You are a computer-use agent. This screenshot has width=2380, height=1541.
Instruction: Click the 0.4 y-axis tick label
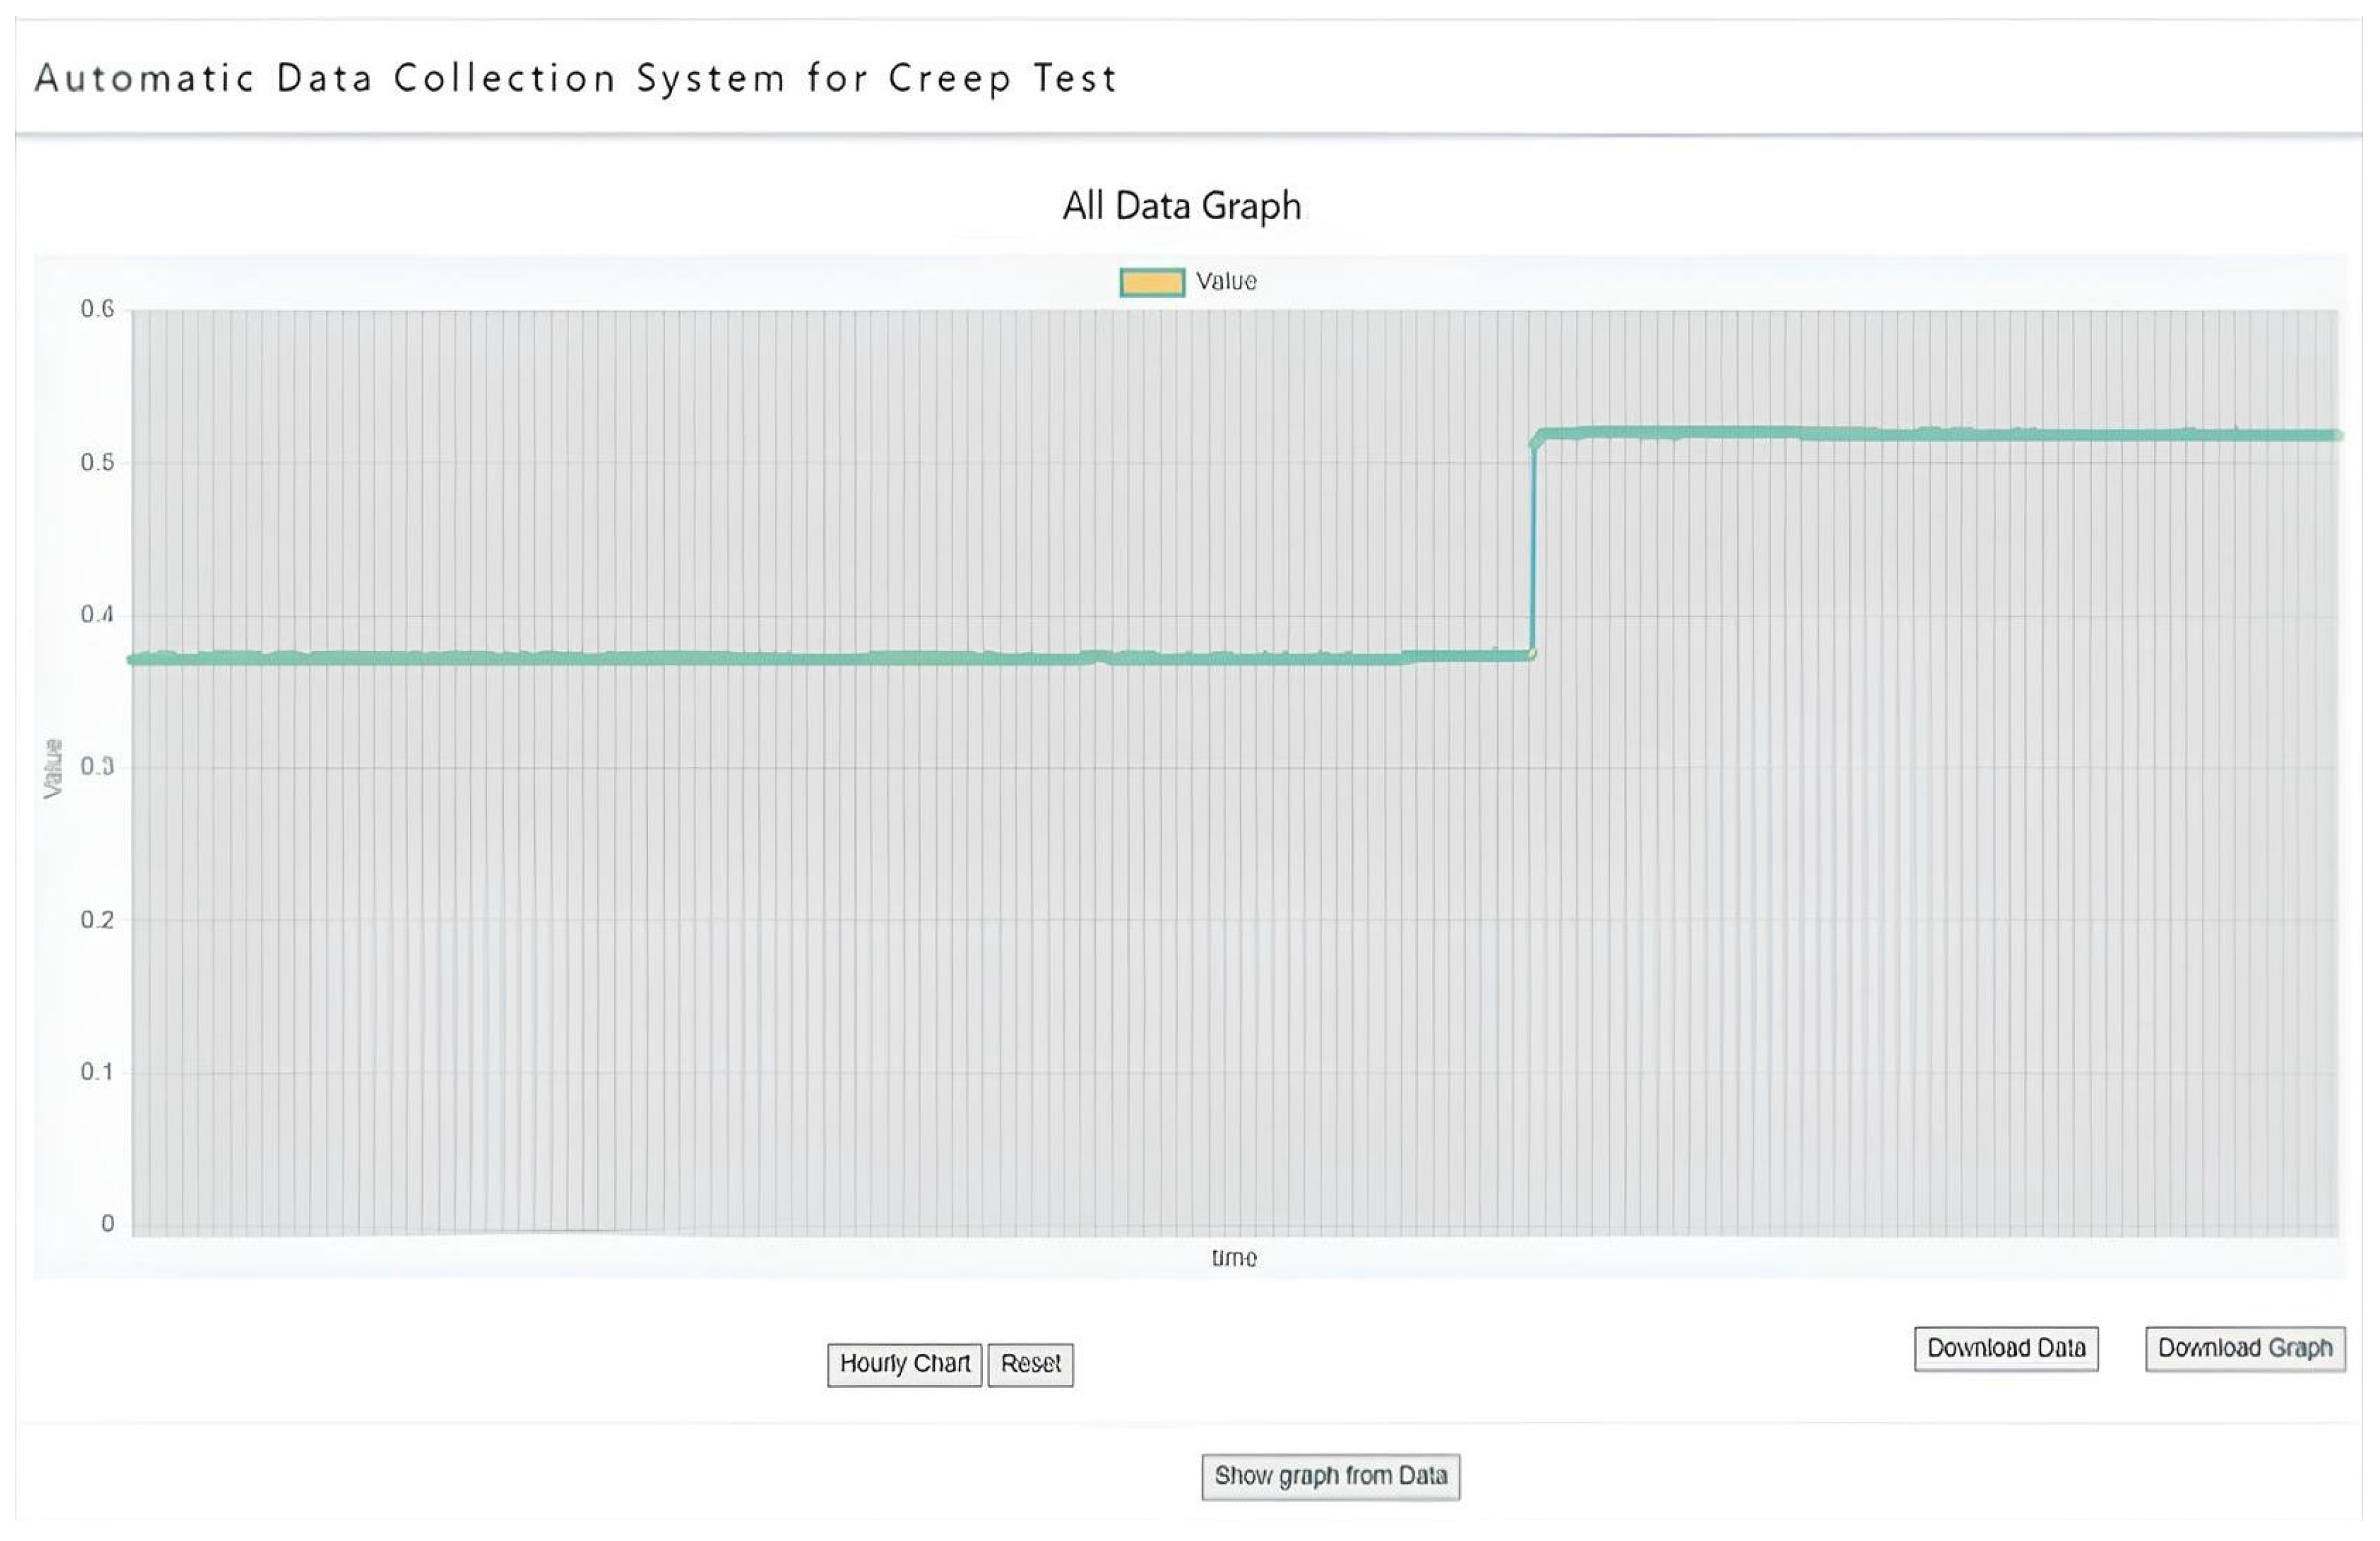[x=97, y=614]
